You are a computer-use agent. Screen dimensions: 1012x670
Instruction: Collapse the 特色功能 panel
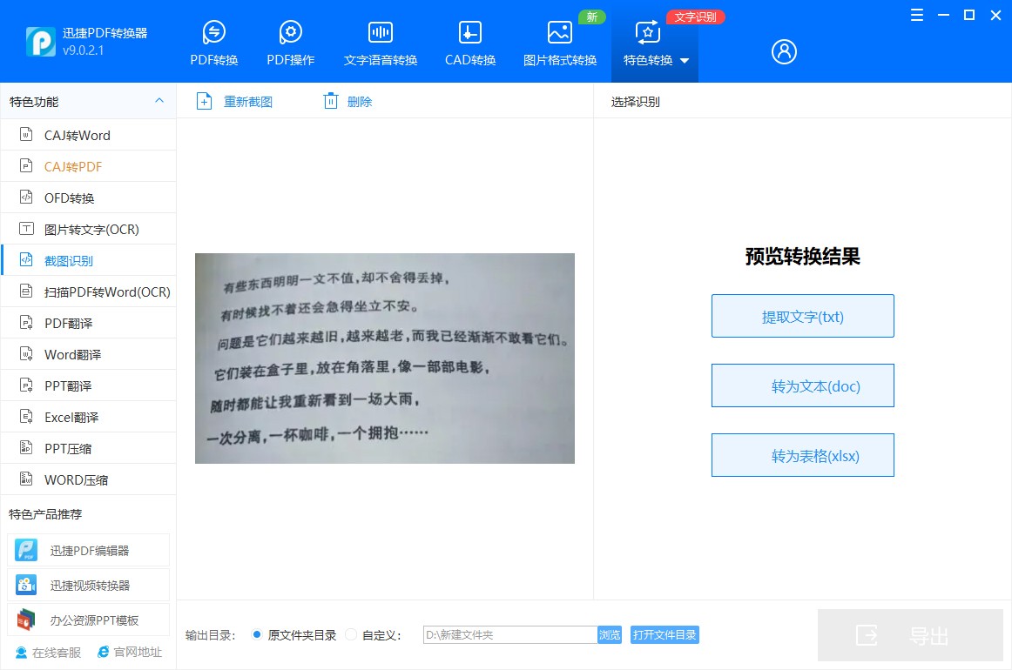(x=159, y=101)
